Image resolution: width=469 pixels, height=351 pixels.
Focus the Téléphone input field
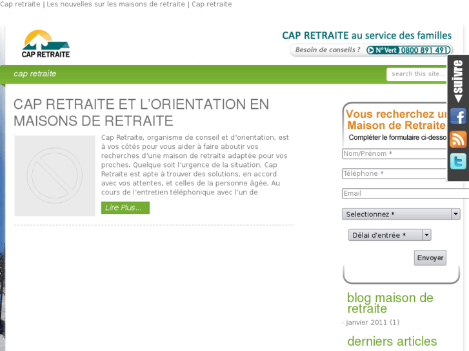395,173
